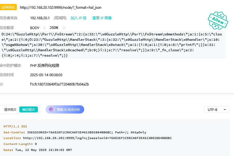Click the attack URL text
The image size is (234, 156).
coord(60,8)
